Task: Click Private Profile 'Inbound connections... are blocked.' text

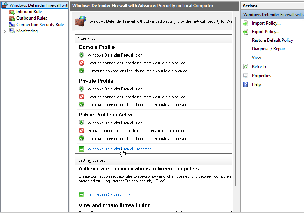Action: [137, 97]
